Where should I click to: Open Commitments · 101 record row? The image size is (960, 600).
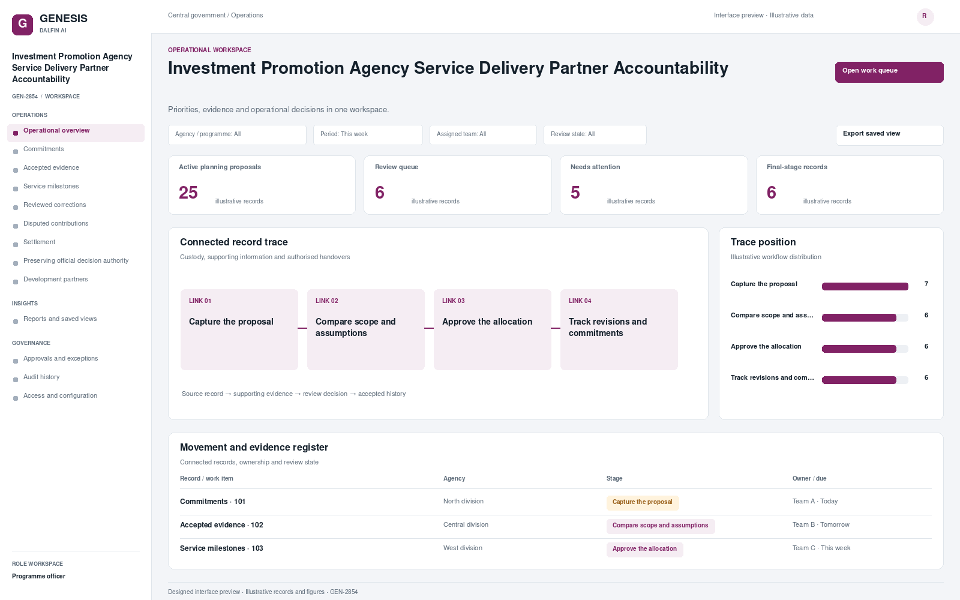click(556, 502)
